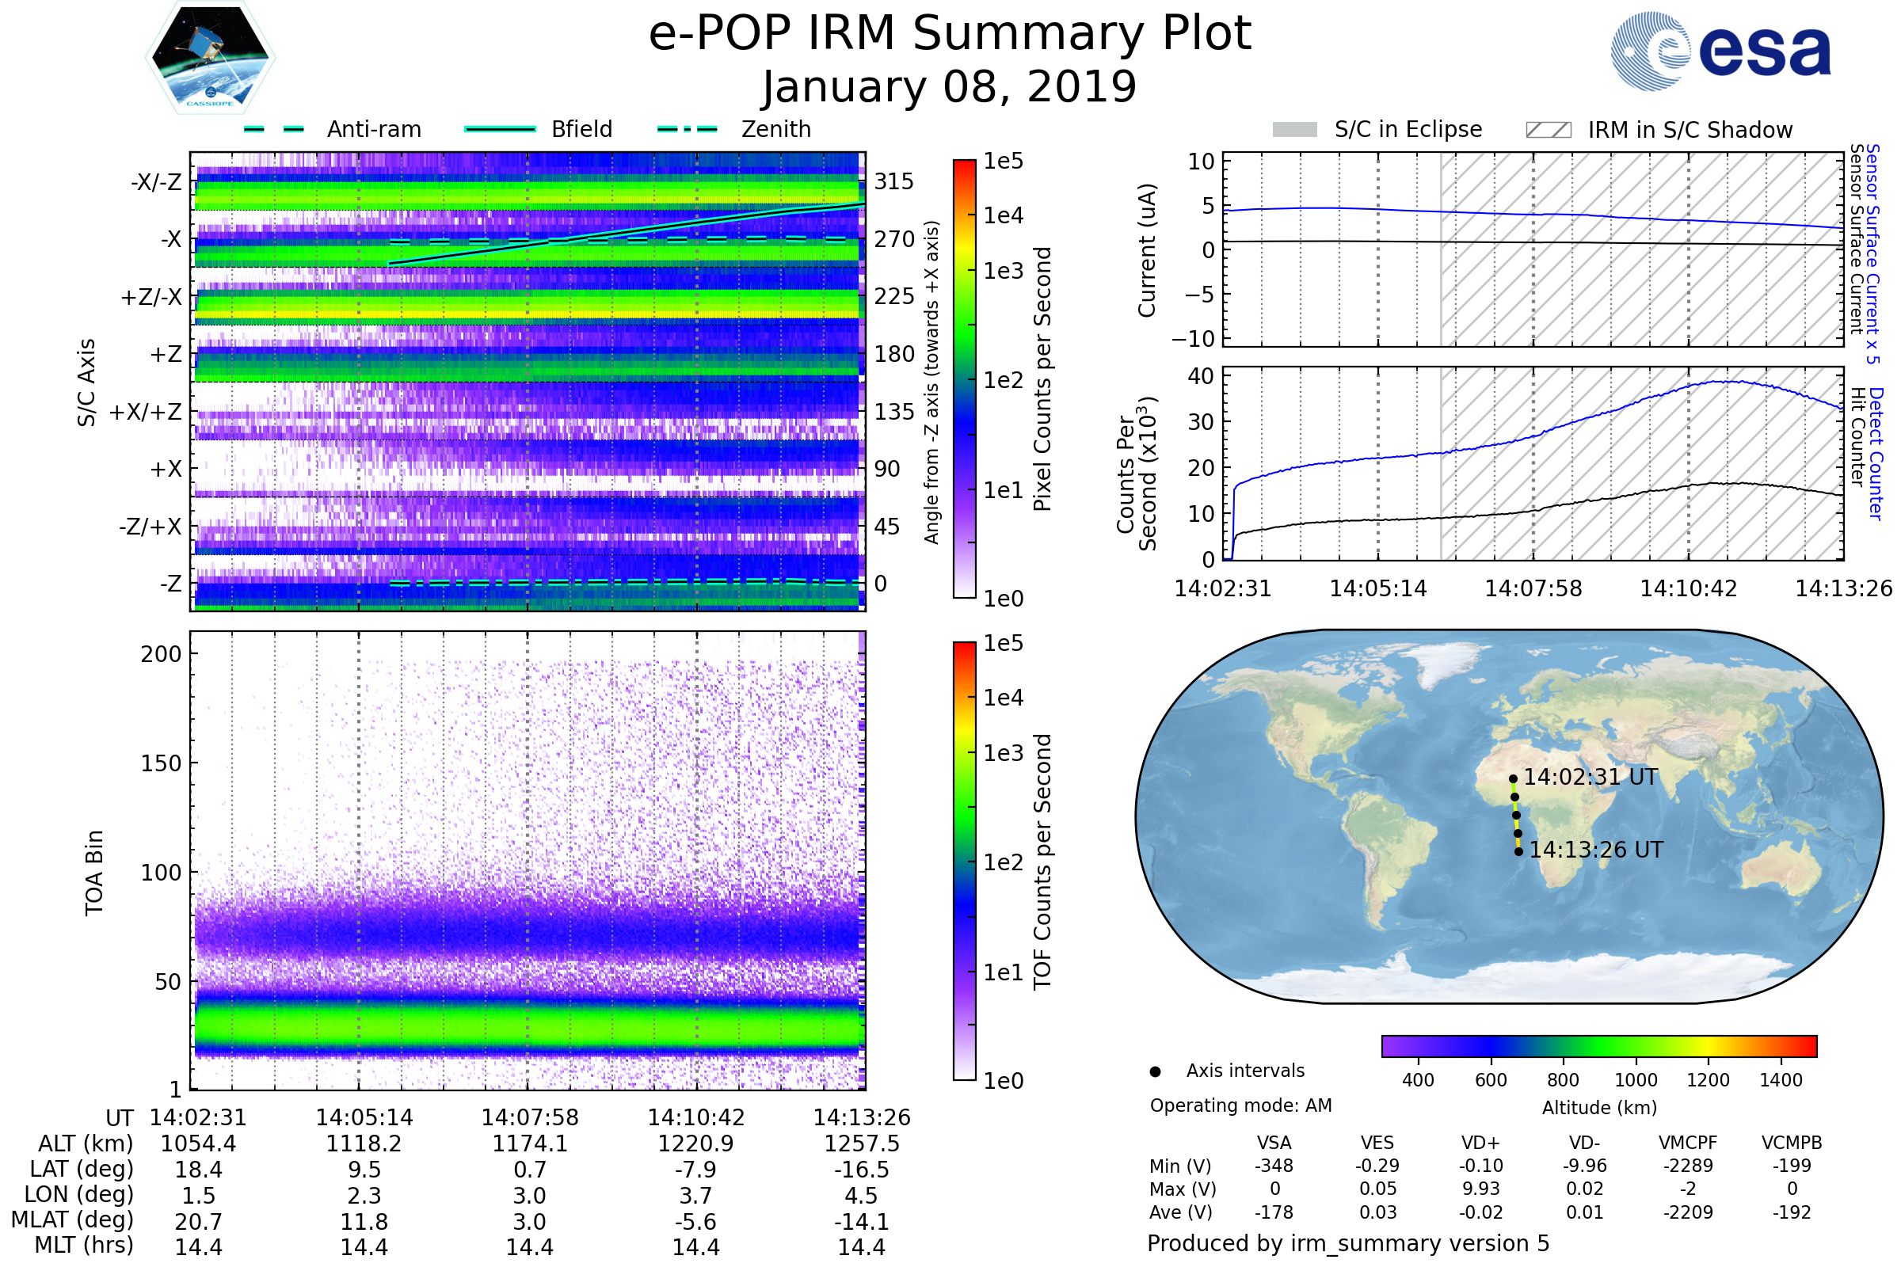The image size is (1901, 1267).
Task: Click the Axis intervals black dot marker
Action: [1155, 1071]
